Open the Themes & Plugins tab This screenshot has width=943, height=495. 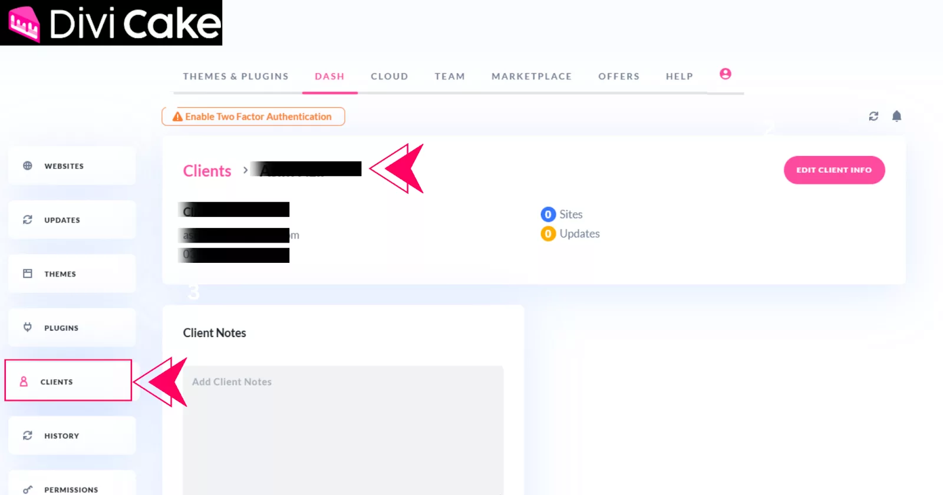click(x=236, y=77)
